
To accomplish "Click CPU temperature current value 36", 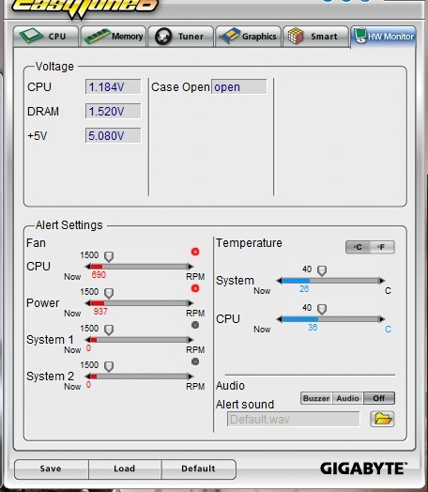I will coord(313,328).
